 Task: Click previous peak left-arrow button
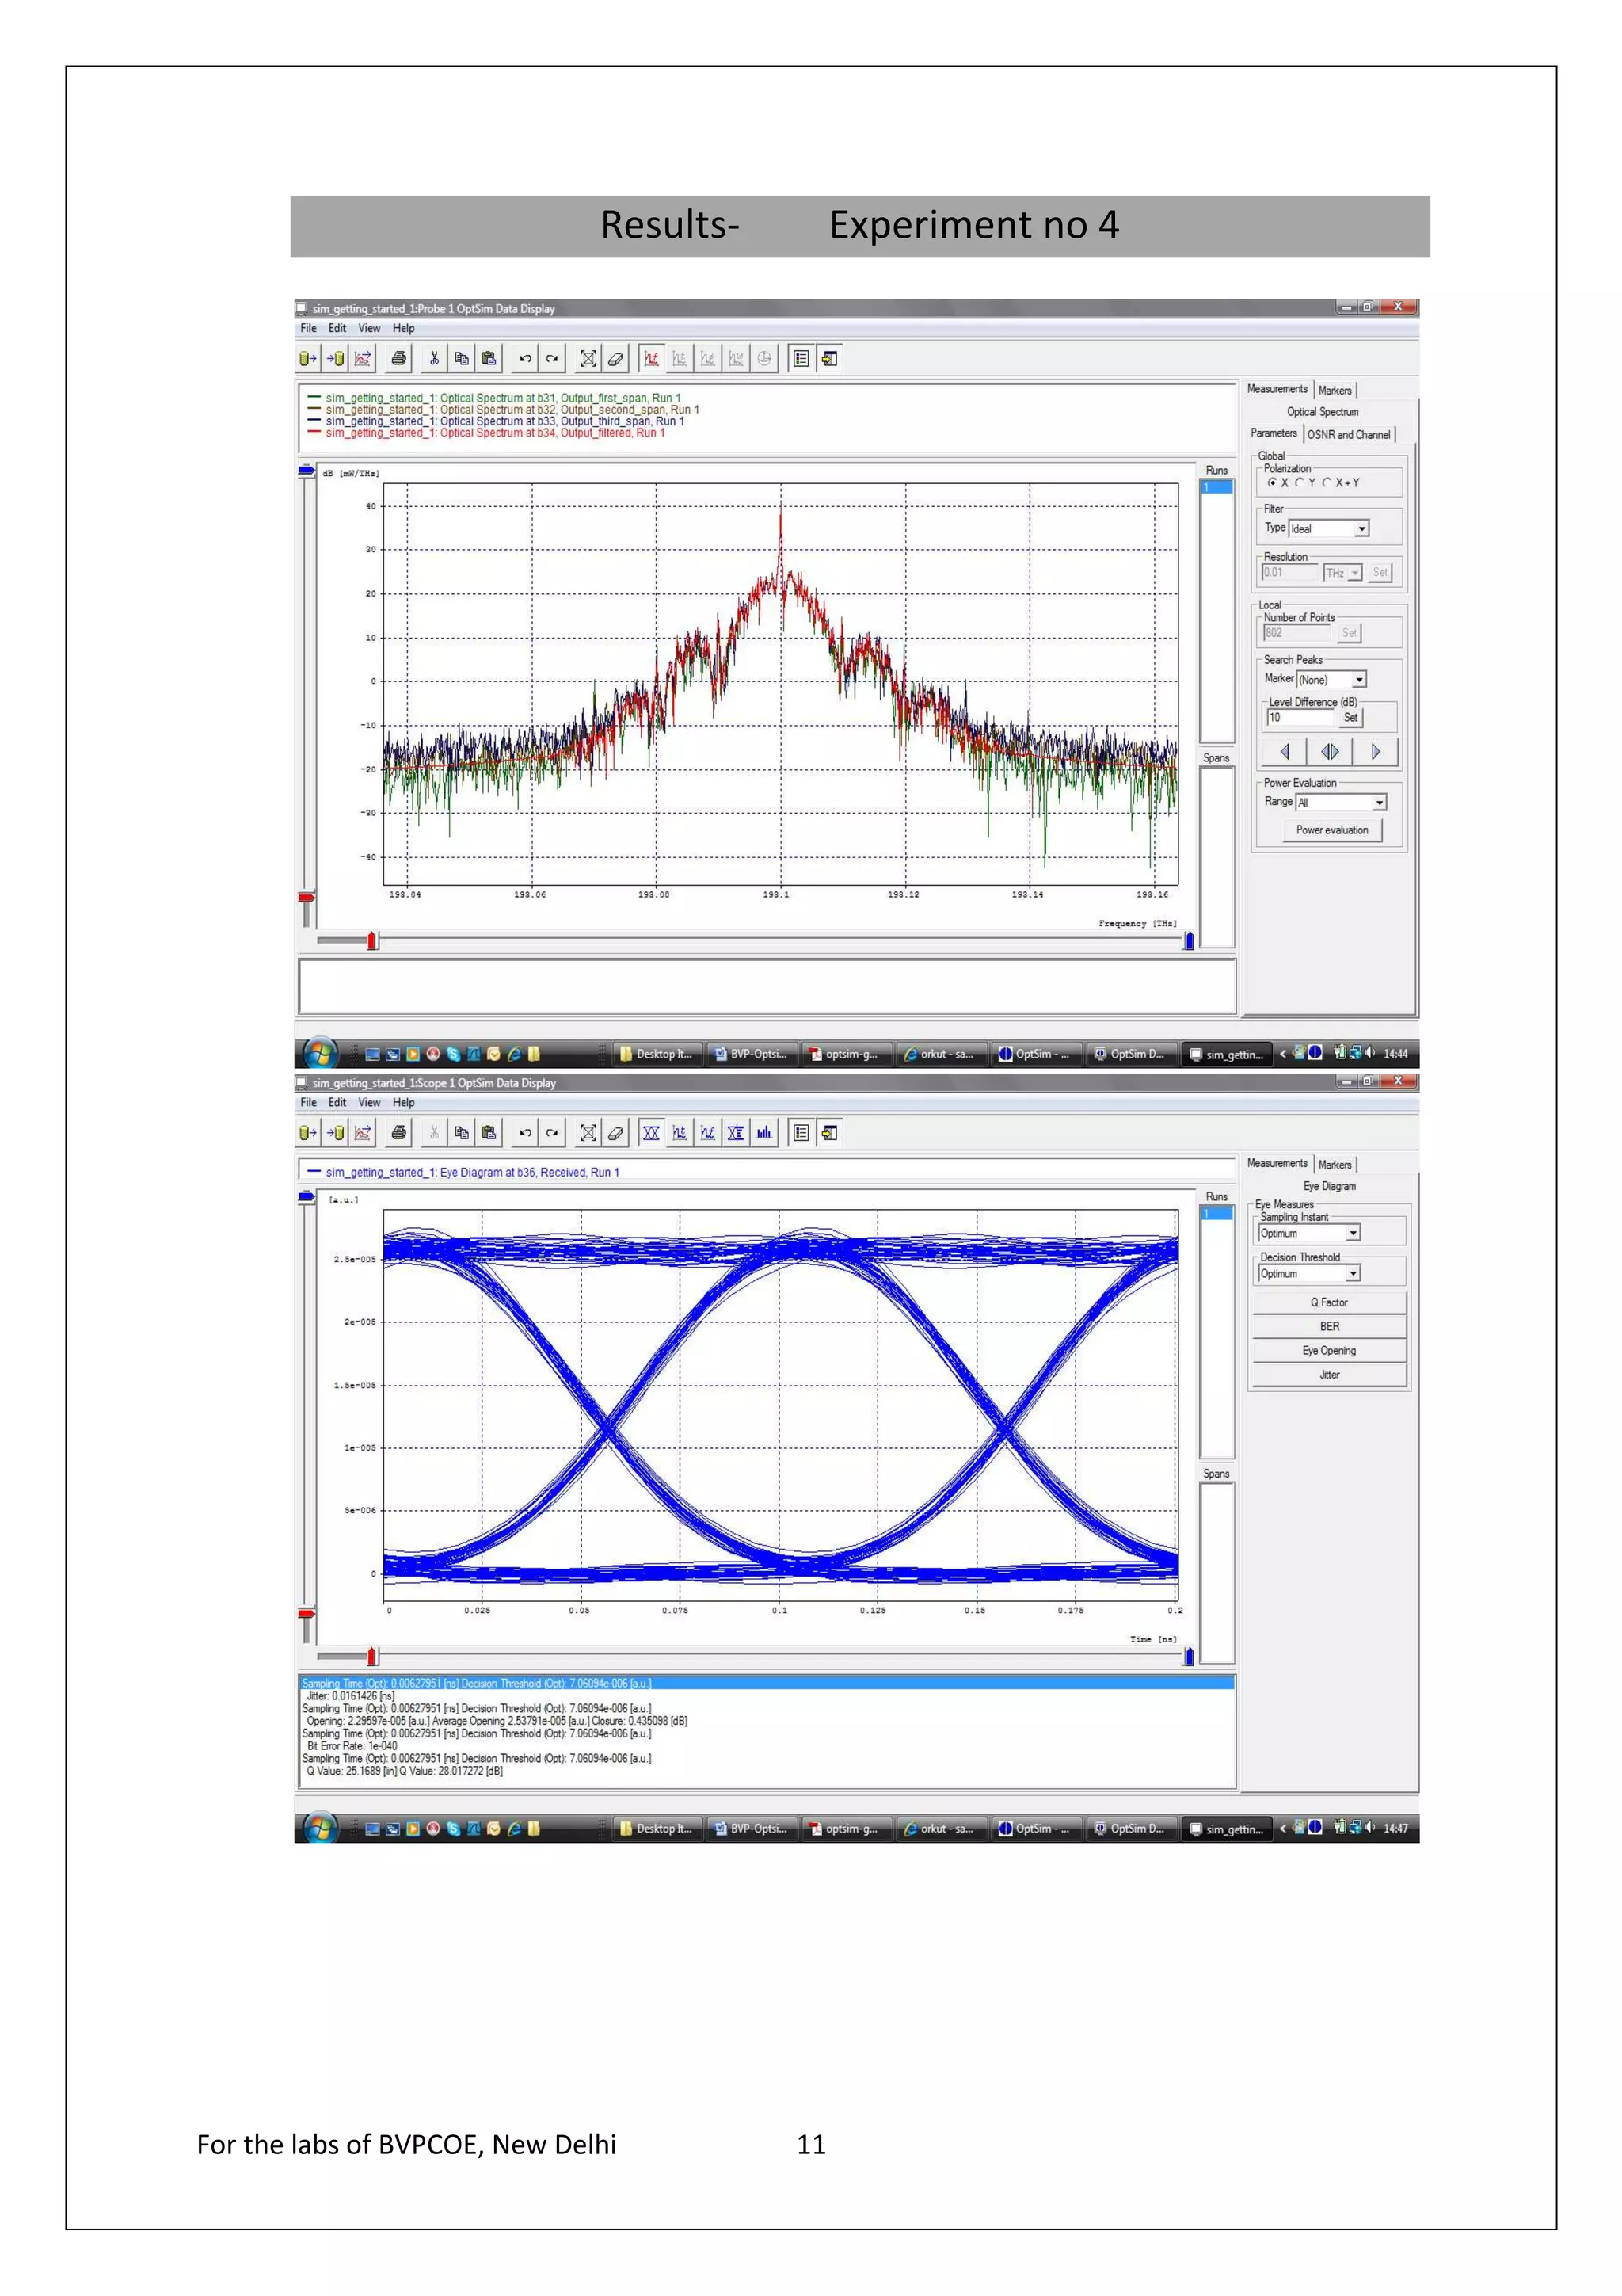coord(1285,751)
